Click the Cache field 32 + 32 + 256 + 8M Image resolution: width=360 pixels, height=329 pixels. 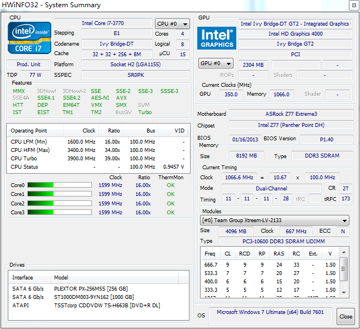click(117, 55)
